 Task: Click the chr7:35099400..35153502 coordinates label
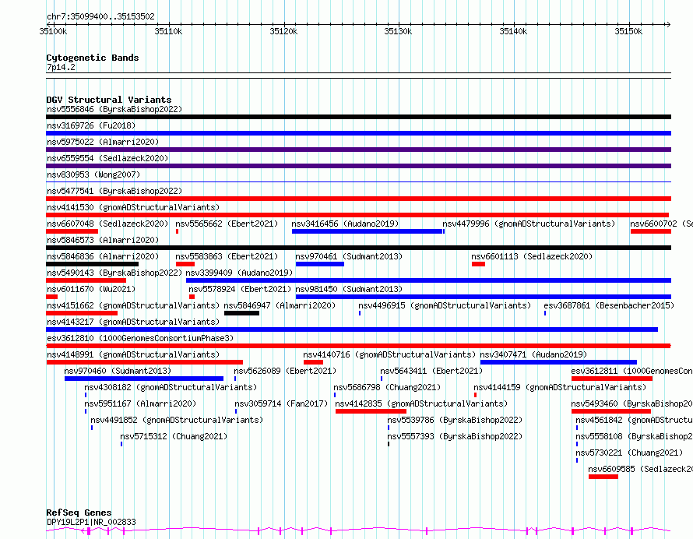100,17
